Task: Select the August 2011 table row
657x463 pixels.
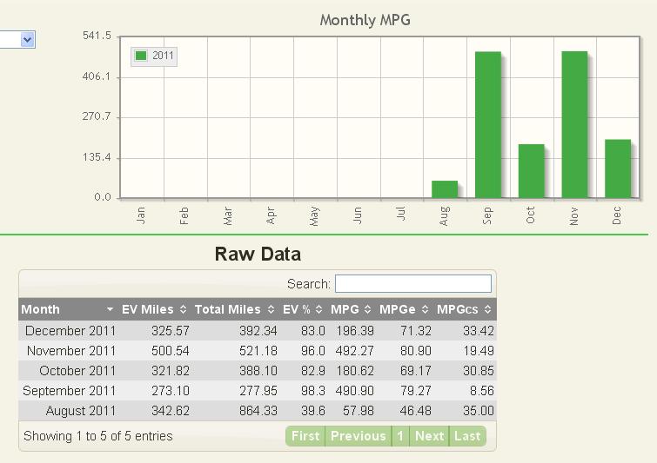Action: (257, 411)
